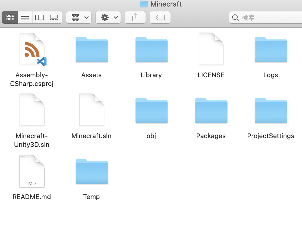Open the group-by arrangement dropdown
The image size is (302, 236).
coord(79,17)
